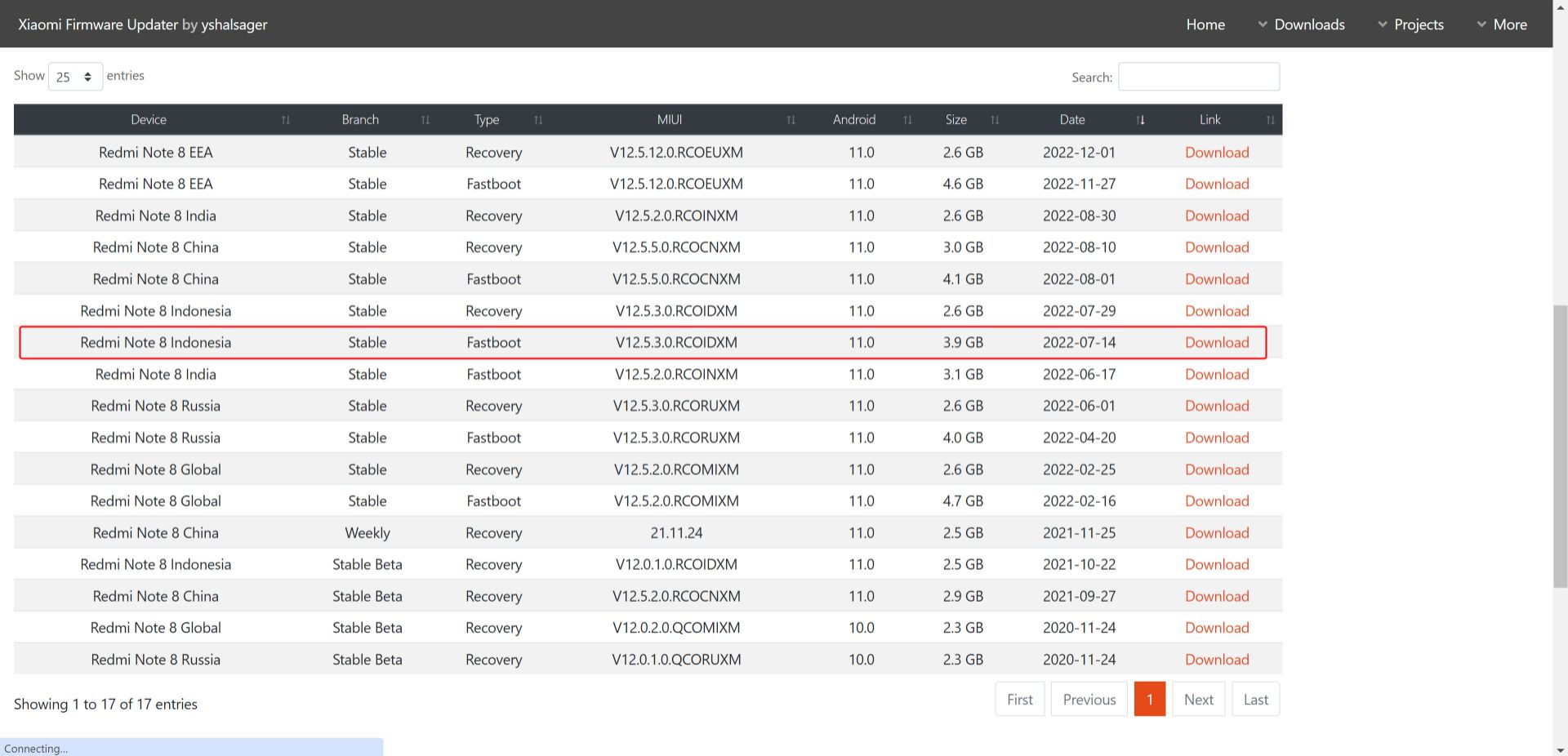
Task: Click 'Showing 1 to 17 of 17 entries'
Action: 105,705
